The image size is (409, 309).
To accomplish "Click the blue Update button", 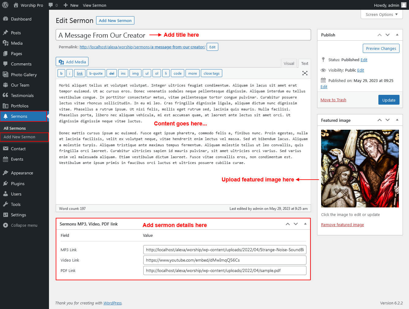I will coord(388,100).
